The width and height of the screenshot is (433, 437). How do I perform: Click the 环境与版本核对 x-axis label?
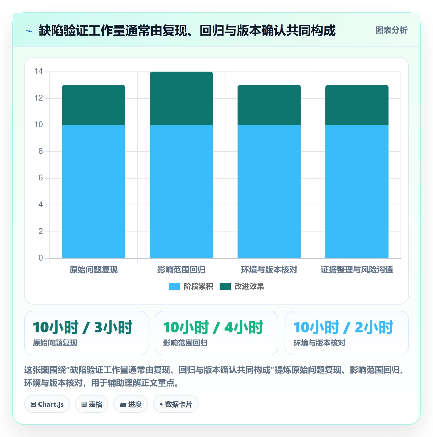point(269,270)
